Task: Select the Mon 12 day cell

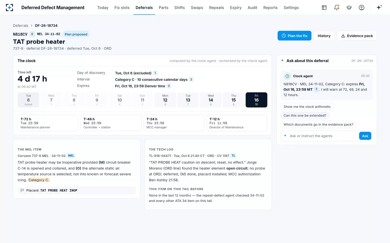Action: [x=165, y=100]
